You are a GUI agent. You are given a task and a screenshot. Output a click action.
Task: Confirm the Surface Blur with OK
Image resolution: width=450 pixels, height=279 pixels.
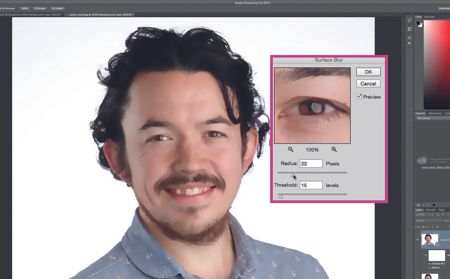pyautogui.click(x=368, y=71)
